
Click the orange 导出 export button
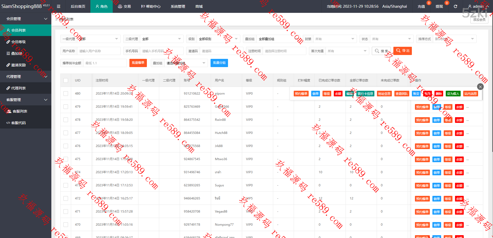[402, 51]
